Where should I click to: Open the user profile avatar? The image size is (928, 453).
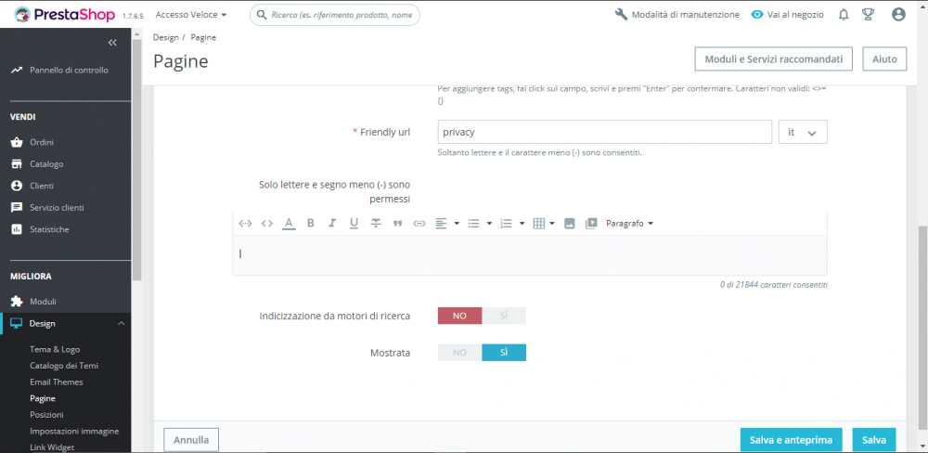pyautogui.click(x=898, y=14)
